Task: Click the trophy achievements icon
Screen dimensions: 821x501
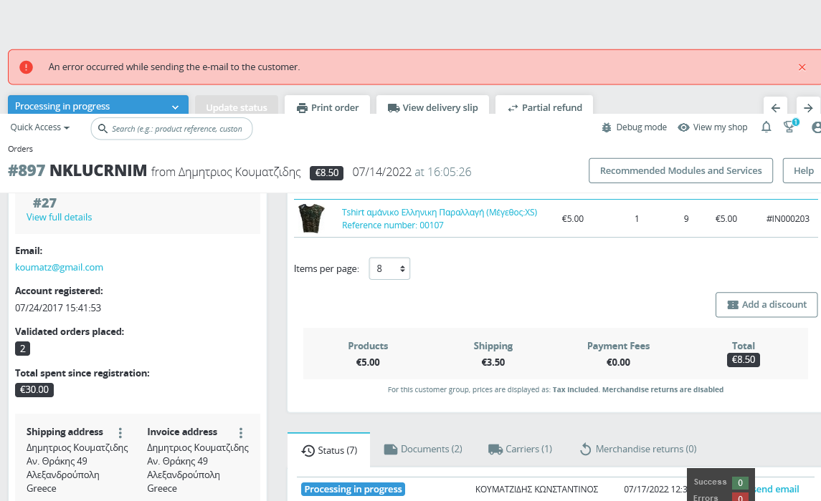Action: tap(789, 127)
